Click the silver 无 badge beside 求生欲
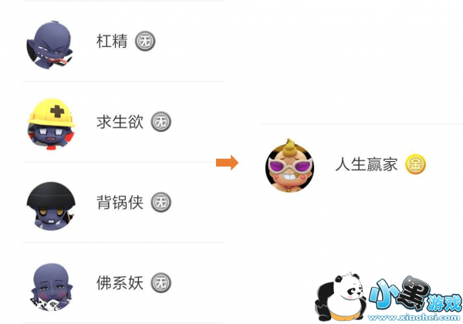 [x=161, y=122]
